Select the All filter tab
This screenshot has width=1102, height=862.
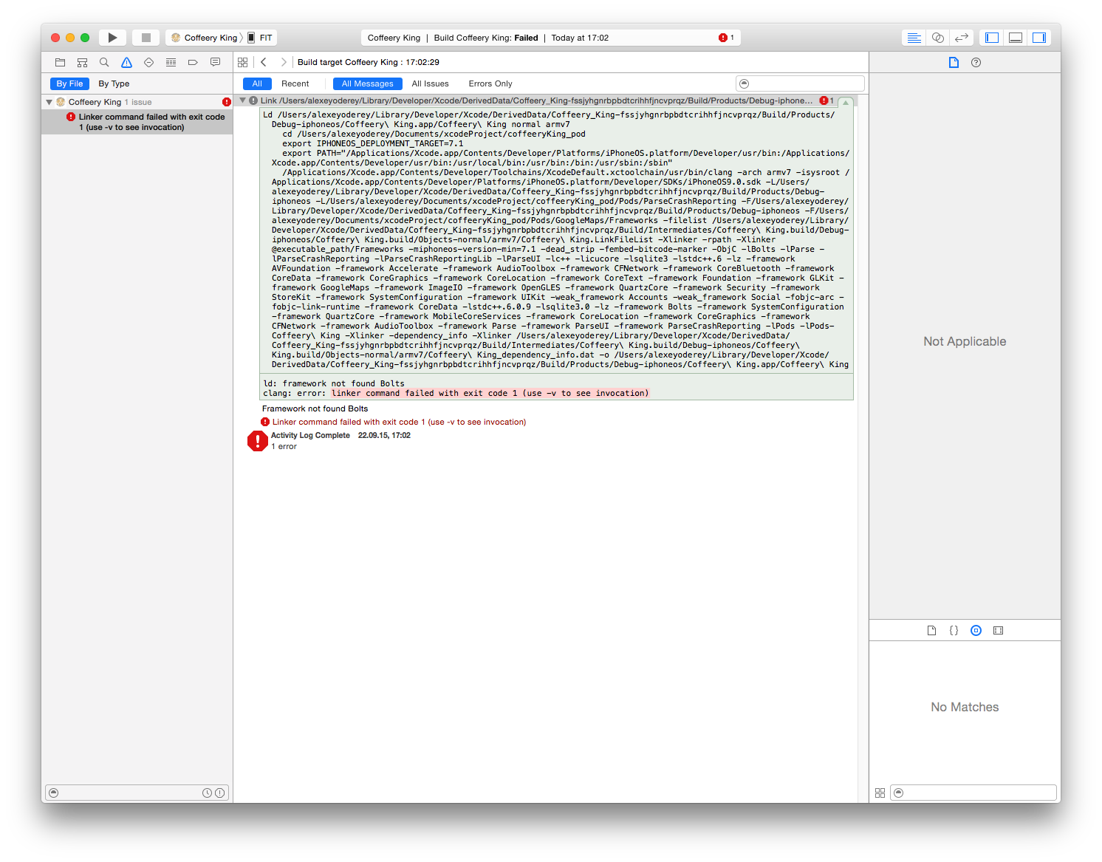[x=257, y=84]
